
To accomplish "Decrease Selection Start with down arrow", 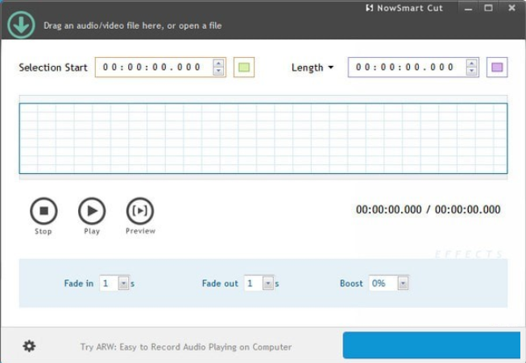I will tap(218, 71).
